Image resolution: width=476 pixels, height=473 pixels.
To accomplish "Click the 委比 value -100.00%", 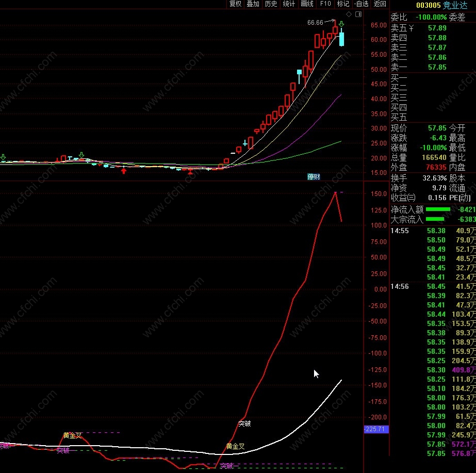I will pyautogui.click(x=431, y=18).
